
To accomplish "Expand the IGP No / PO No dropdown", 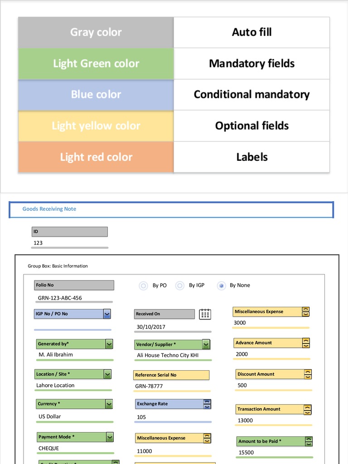I will tap(107, 314).
